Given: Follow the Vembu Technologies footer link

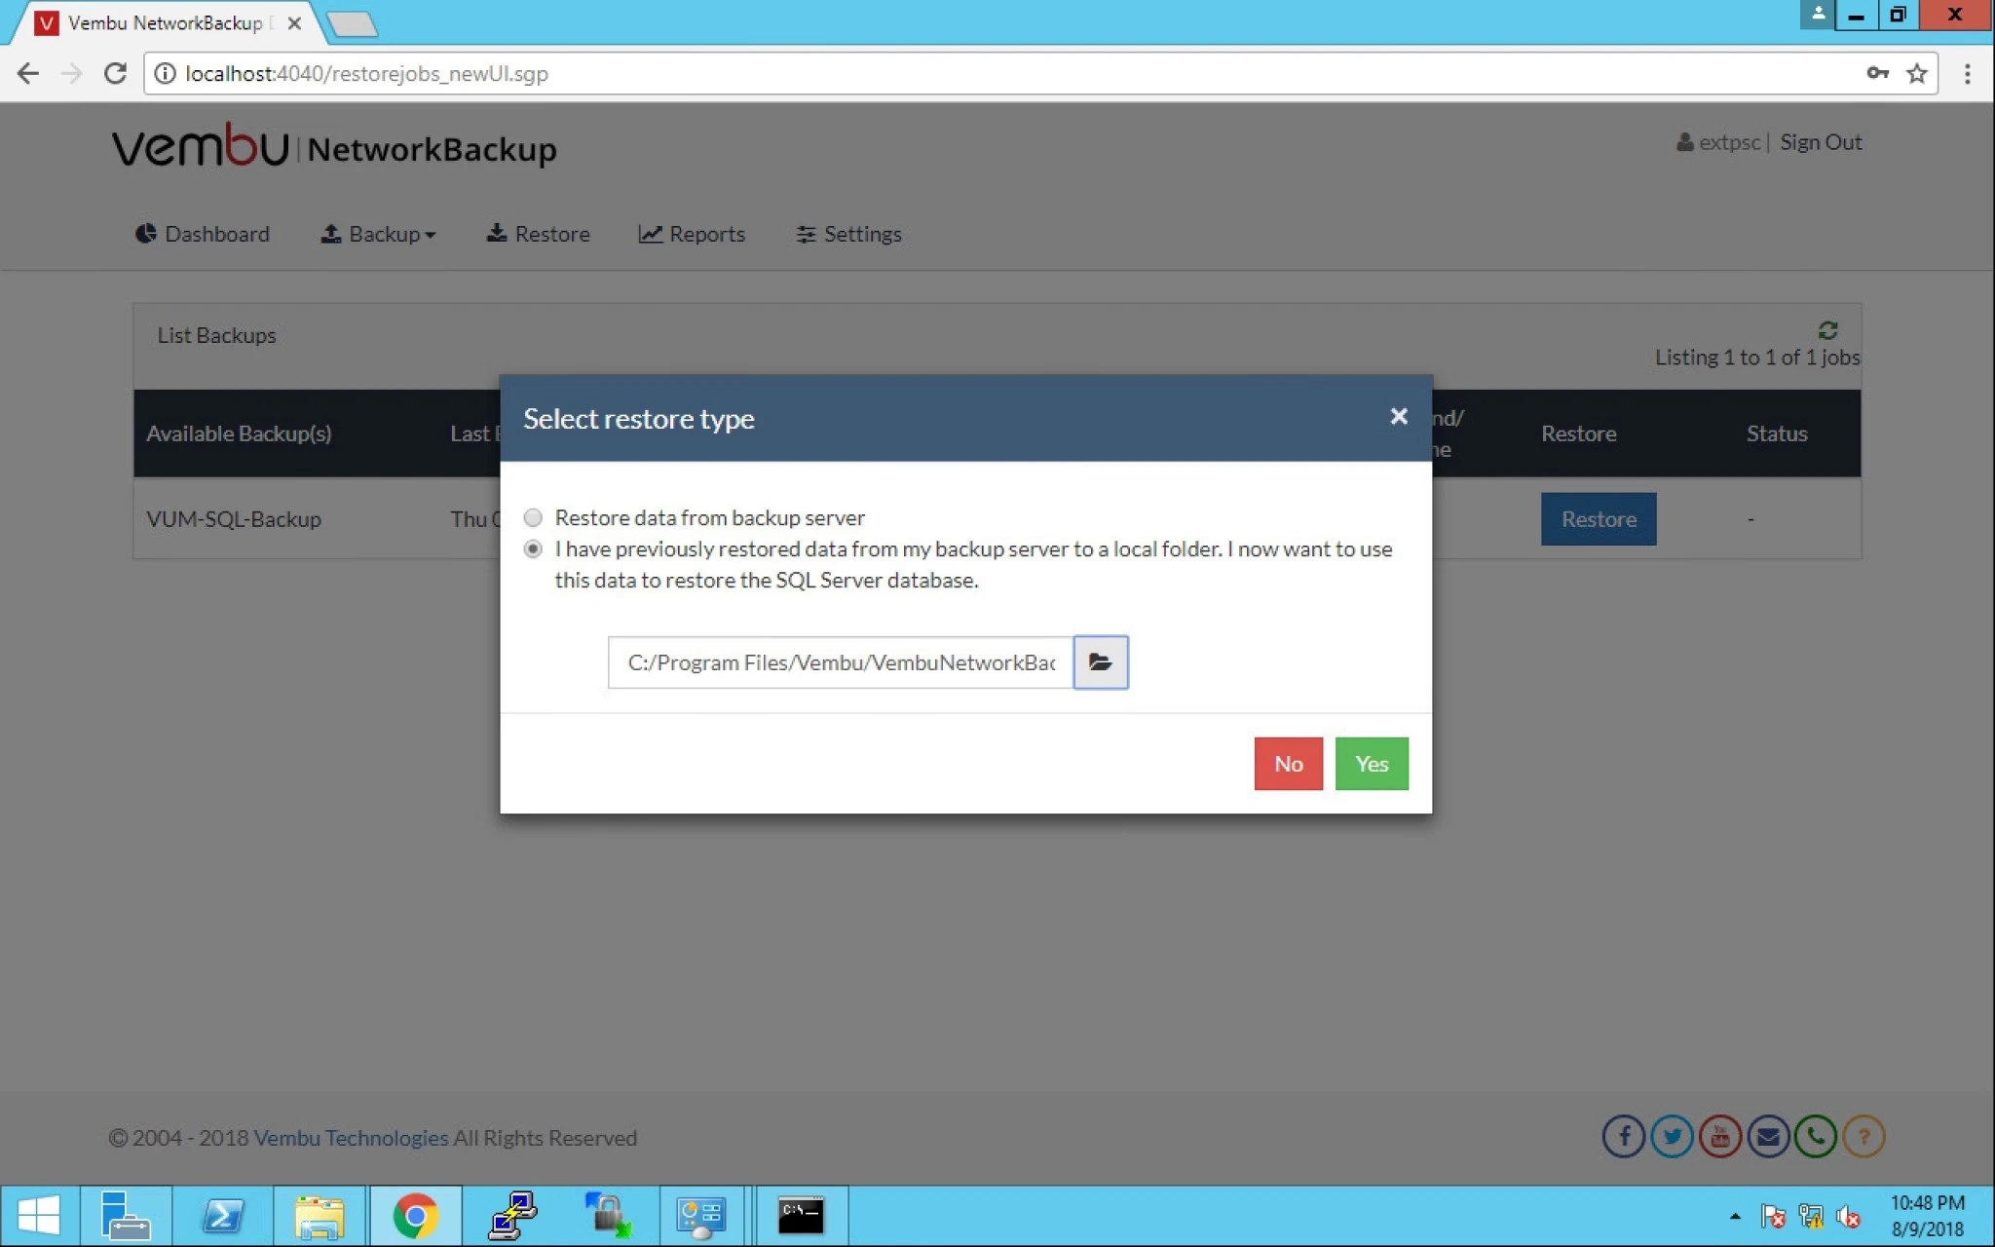Looking at the screenshot, I should click(x=351, y=1138).
